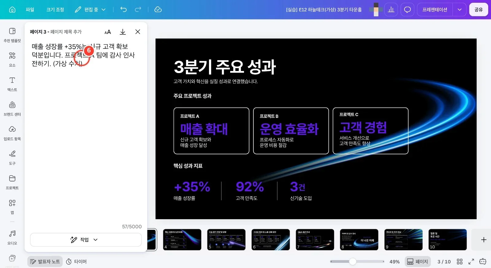Change notes font size with AA icon
The image size is (491, 268).
tap(107, 32)
